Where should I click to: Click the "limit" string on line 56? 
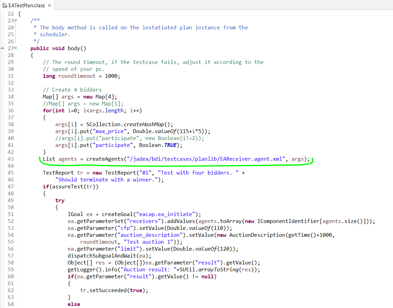click(x=128, y=249)
